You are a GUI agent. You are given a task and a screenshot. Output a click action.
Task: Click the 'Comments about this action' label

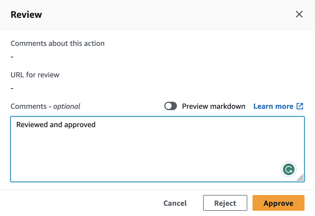[x=57, y=43]
